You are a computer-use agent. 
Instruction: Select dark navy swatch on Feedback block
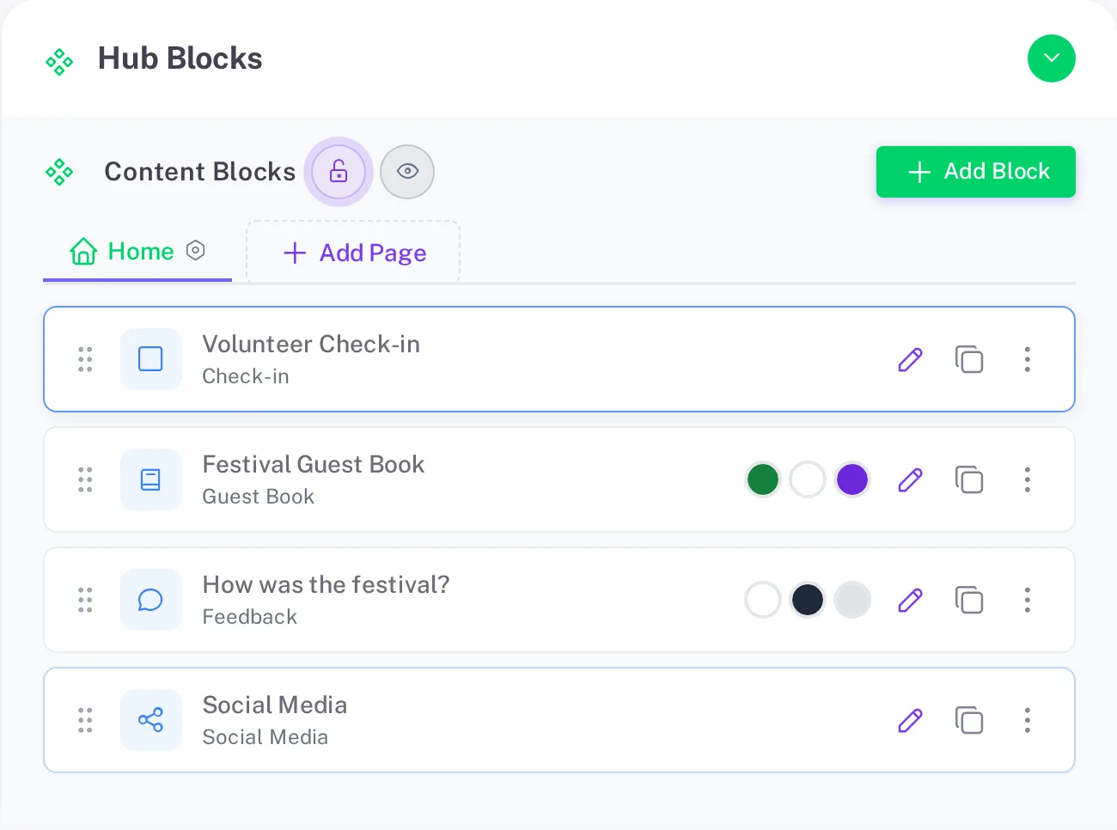pyautogui.click(x=808, y=600)
